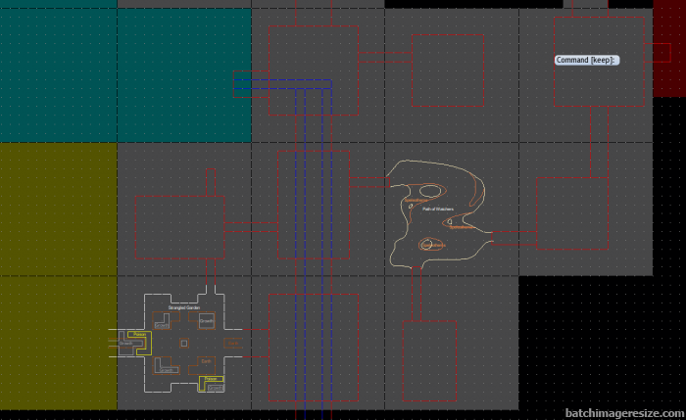Select the Poison zone at the garden's bottom right
This screenshot has width=686, height=420.
point(211,379)
